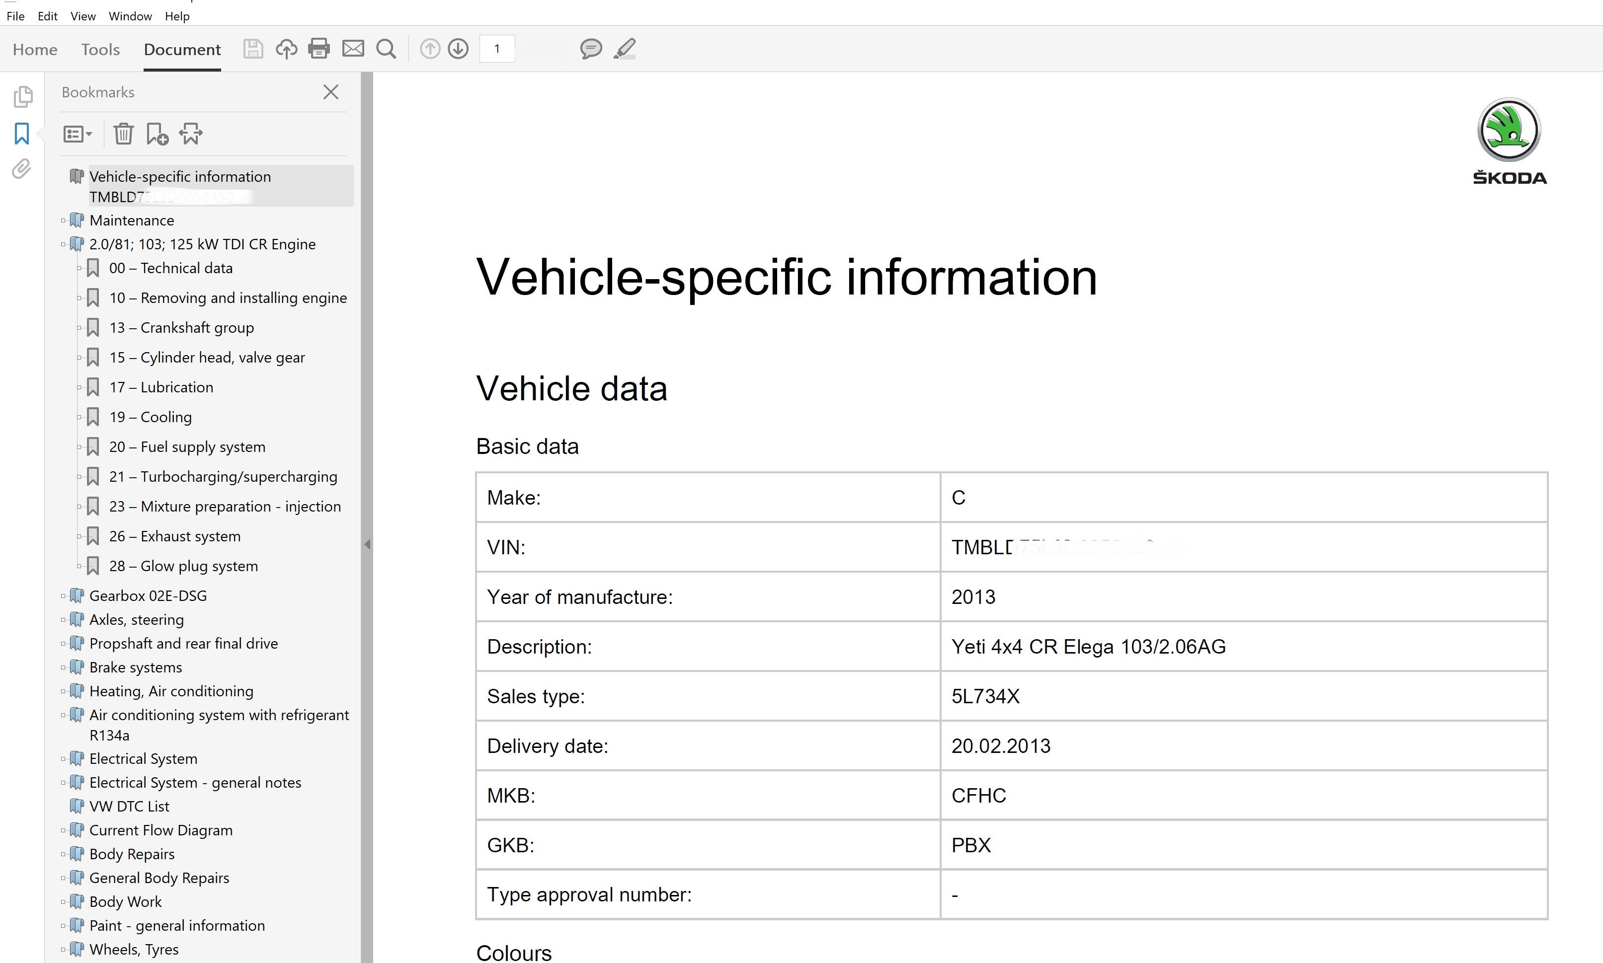This screenshot has height=963, width=1603.
Task: Open the bookmark options dropdown
Action: [x=77, y=134]
